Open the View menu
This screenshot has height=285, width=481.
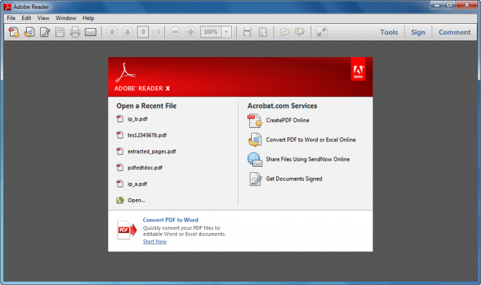click(x=43, y=18)
